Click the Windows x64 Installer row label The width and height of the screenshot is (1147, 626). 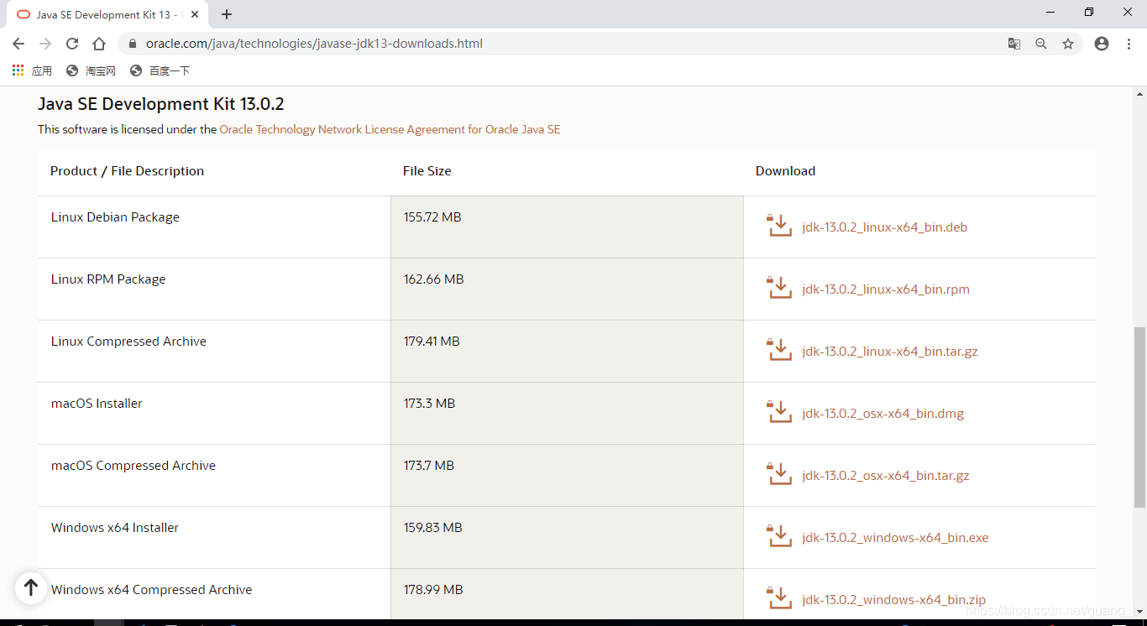[x=115, y=527]
